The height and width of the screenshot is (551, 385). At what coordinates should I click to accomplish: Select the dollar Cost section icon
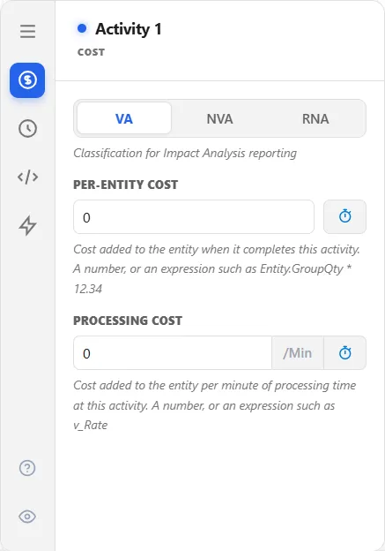[27, 80]
